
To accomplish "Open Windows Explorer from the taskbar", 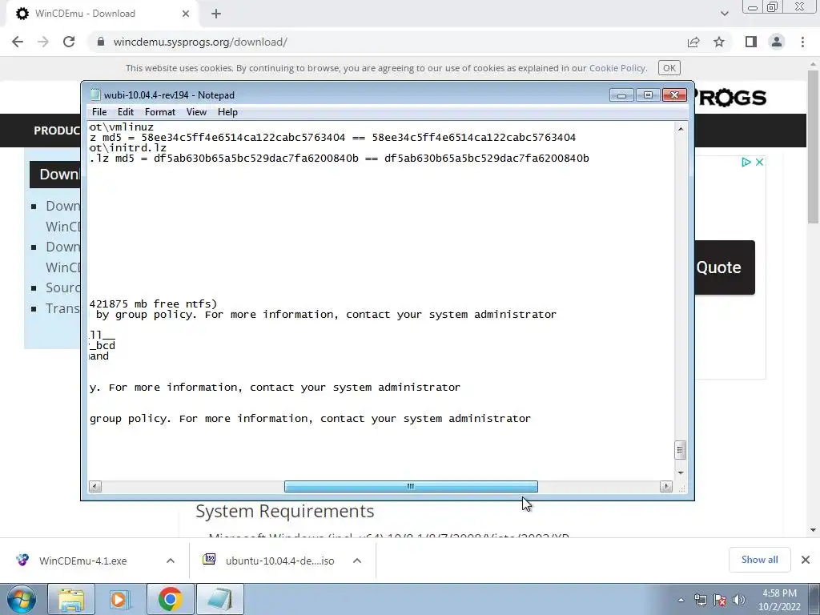I will click(71, 599).
